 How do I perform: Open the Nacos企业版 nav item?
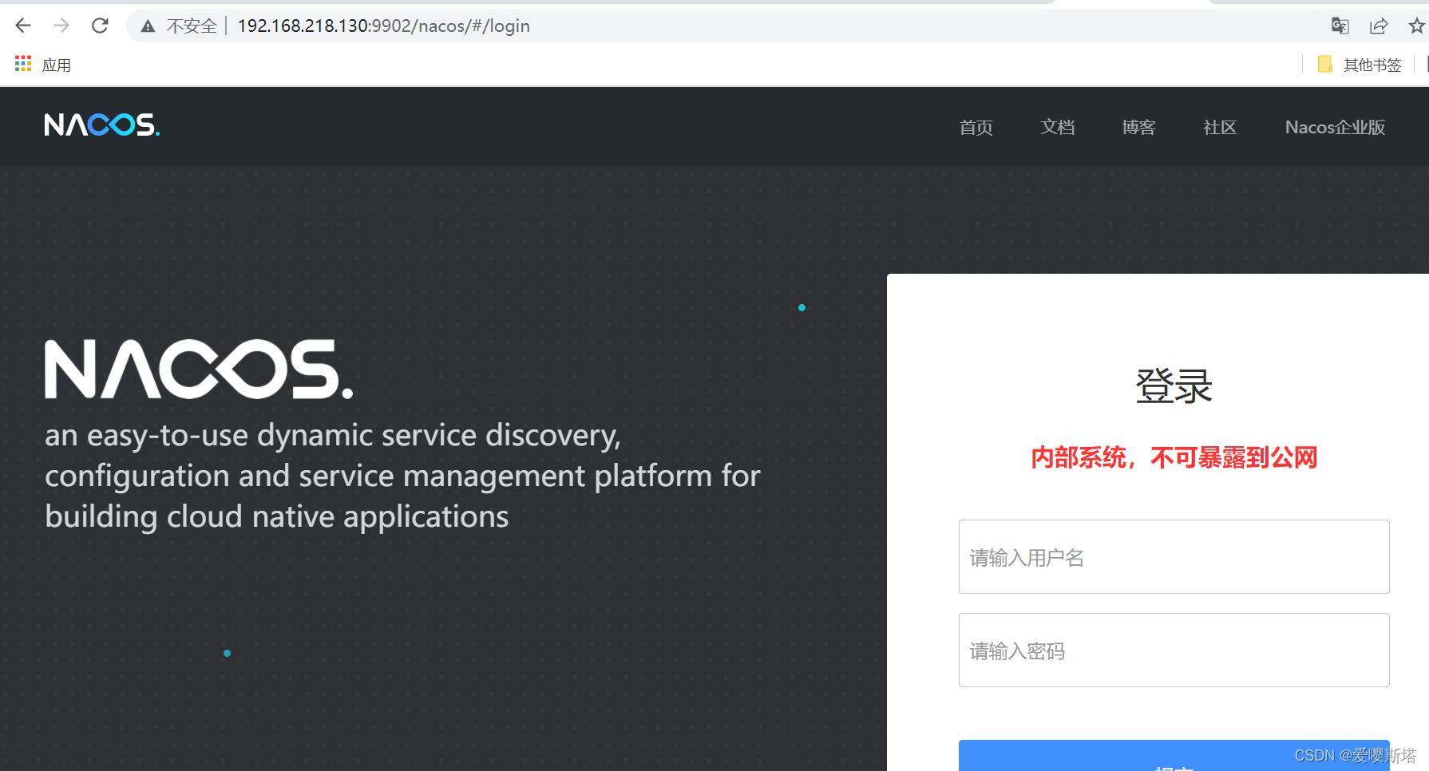coord(1335,127)
